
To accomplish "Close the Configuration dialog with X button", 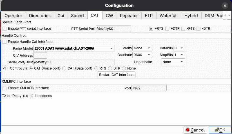I will (x=225, y=6).
